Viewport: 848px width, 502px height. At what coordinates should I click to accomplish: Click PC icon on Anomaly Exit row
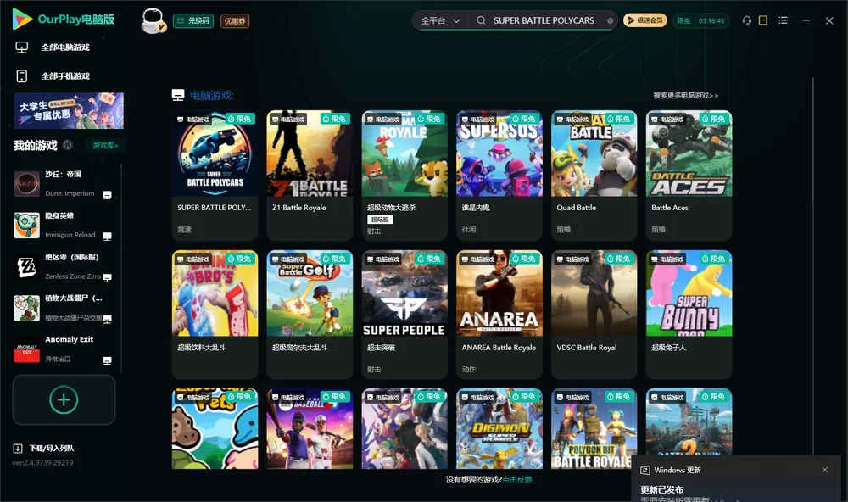(x=107, y=361)
